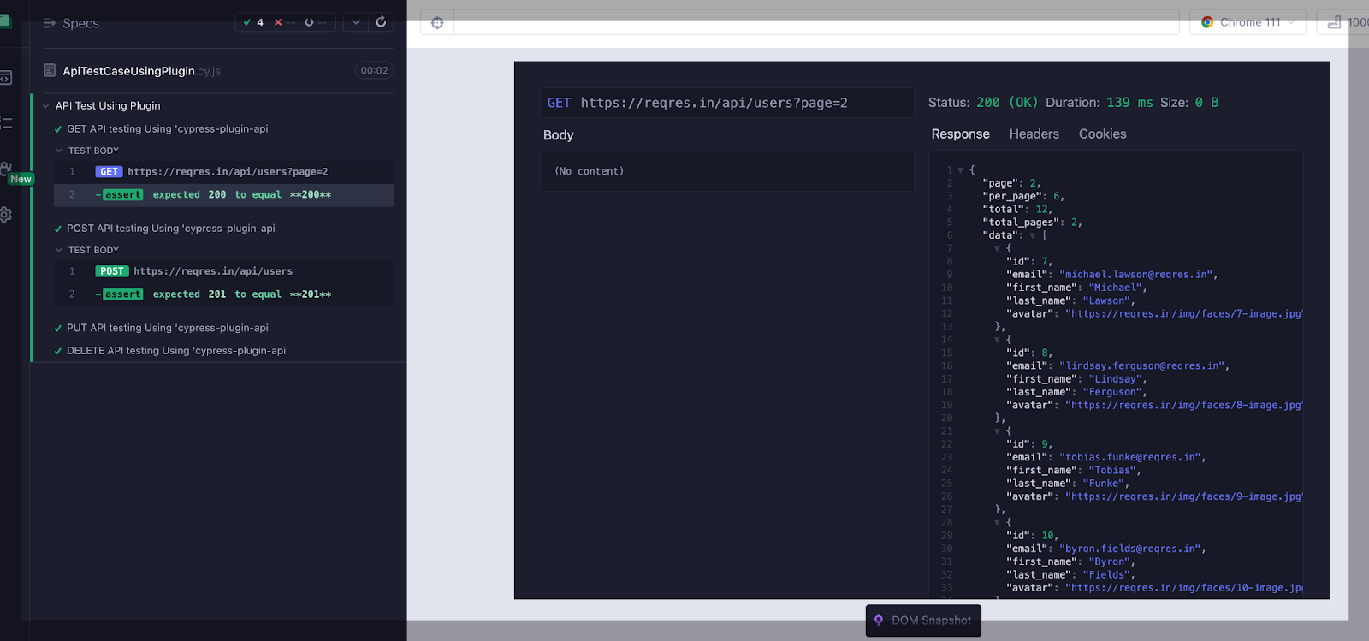
Task: Click the Duration 139 ms value
Action: coord(1129,103)
